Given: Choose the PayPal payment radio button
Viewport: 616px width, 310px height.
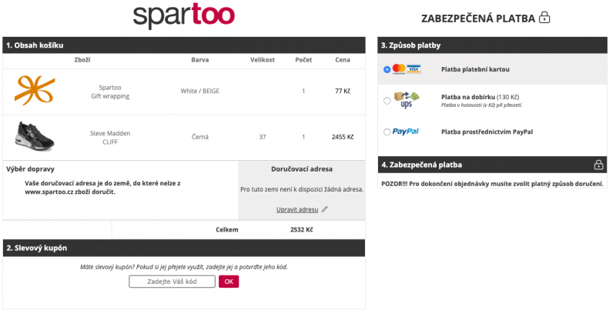Looking at the screenshot, I should pos(387,132).
